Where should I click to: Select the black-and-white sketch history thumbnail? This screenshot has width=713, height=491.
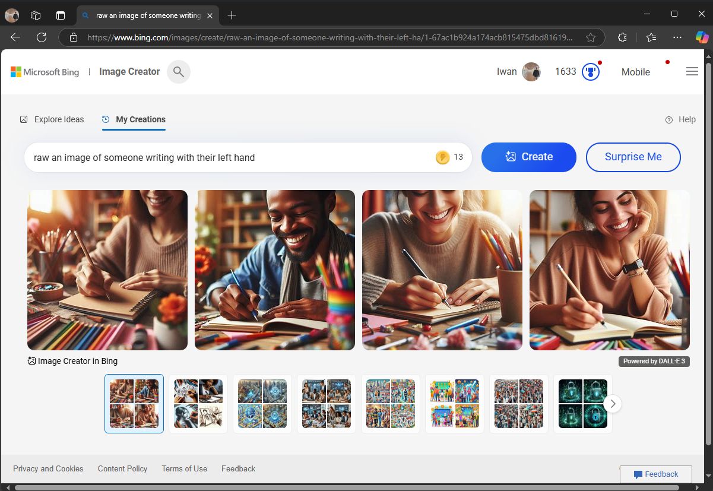click(198, 404)
